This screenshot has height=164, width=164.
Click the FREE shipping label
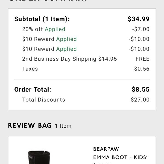coord(142,59)
